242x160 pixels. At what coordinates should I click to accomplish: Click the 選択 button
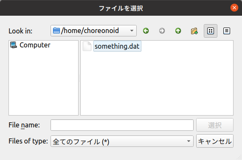click(215, 125)
